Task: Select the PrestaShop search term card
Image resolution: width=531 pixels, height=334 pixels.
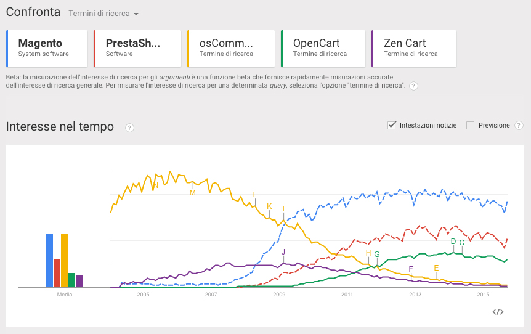Action: (137, 48)
